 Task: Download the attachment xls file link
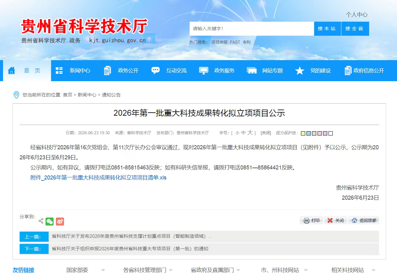98,178
